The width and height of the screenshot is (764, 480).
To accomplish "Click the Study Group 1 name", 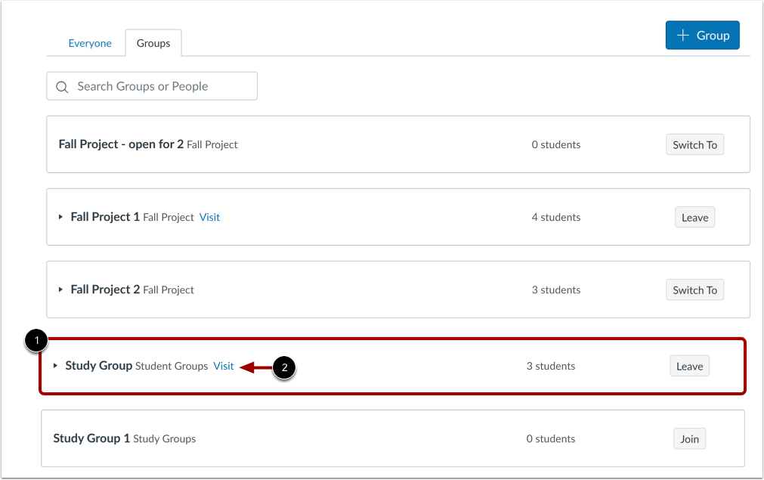I will pyautogui.click(x=91, y=438).
